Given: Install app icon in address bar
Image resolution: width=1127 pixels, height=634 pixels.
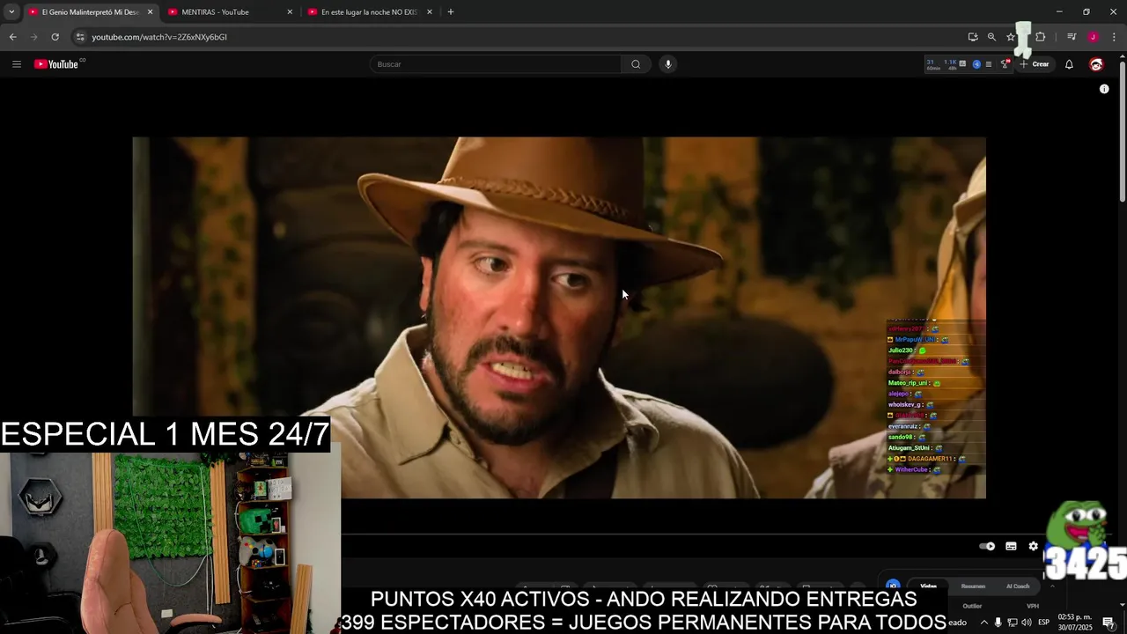Looking at the screenshot, I should (972, 37).
